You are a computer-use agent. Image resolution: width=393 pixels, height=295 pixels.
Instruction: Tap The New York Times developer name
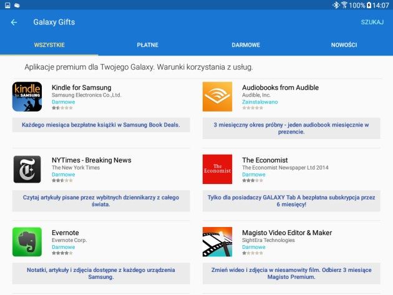coord(75,168)
